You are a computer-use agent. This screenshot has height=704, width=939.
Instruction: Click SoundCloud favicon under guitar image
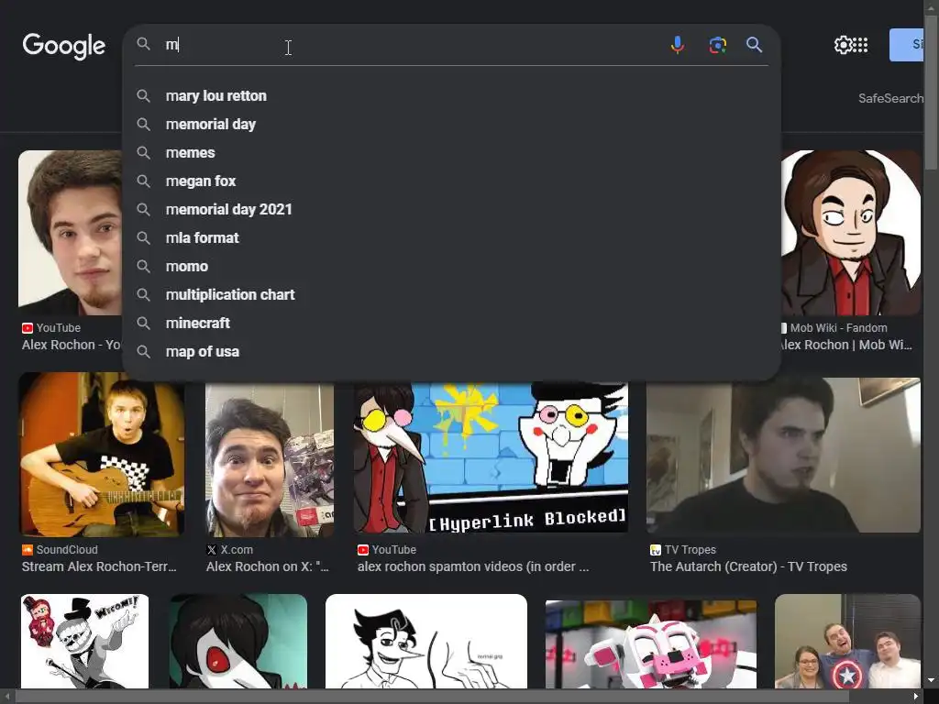(27, 550)
